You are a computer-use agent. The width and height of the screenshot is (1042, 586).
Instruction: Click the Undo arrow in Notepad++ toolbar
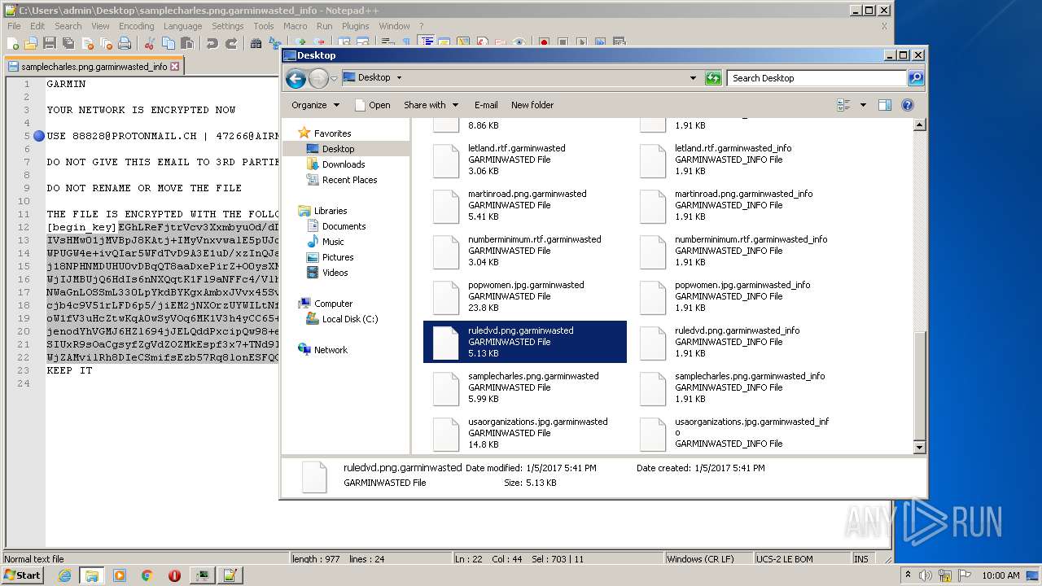[212, 43]
